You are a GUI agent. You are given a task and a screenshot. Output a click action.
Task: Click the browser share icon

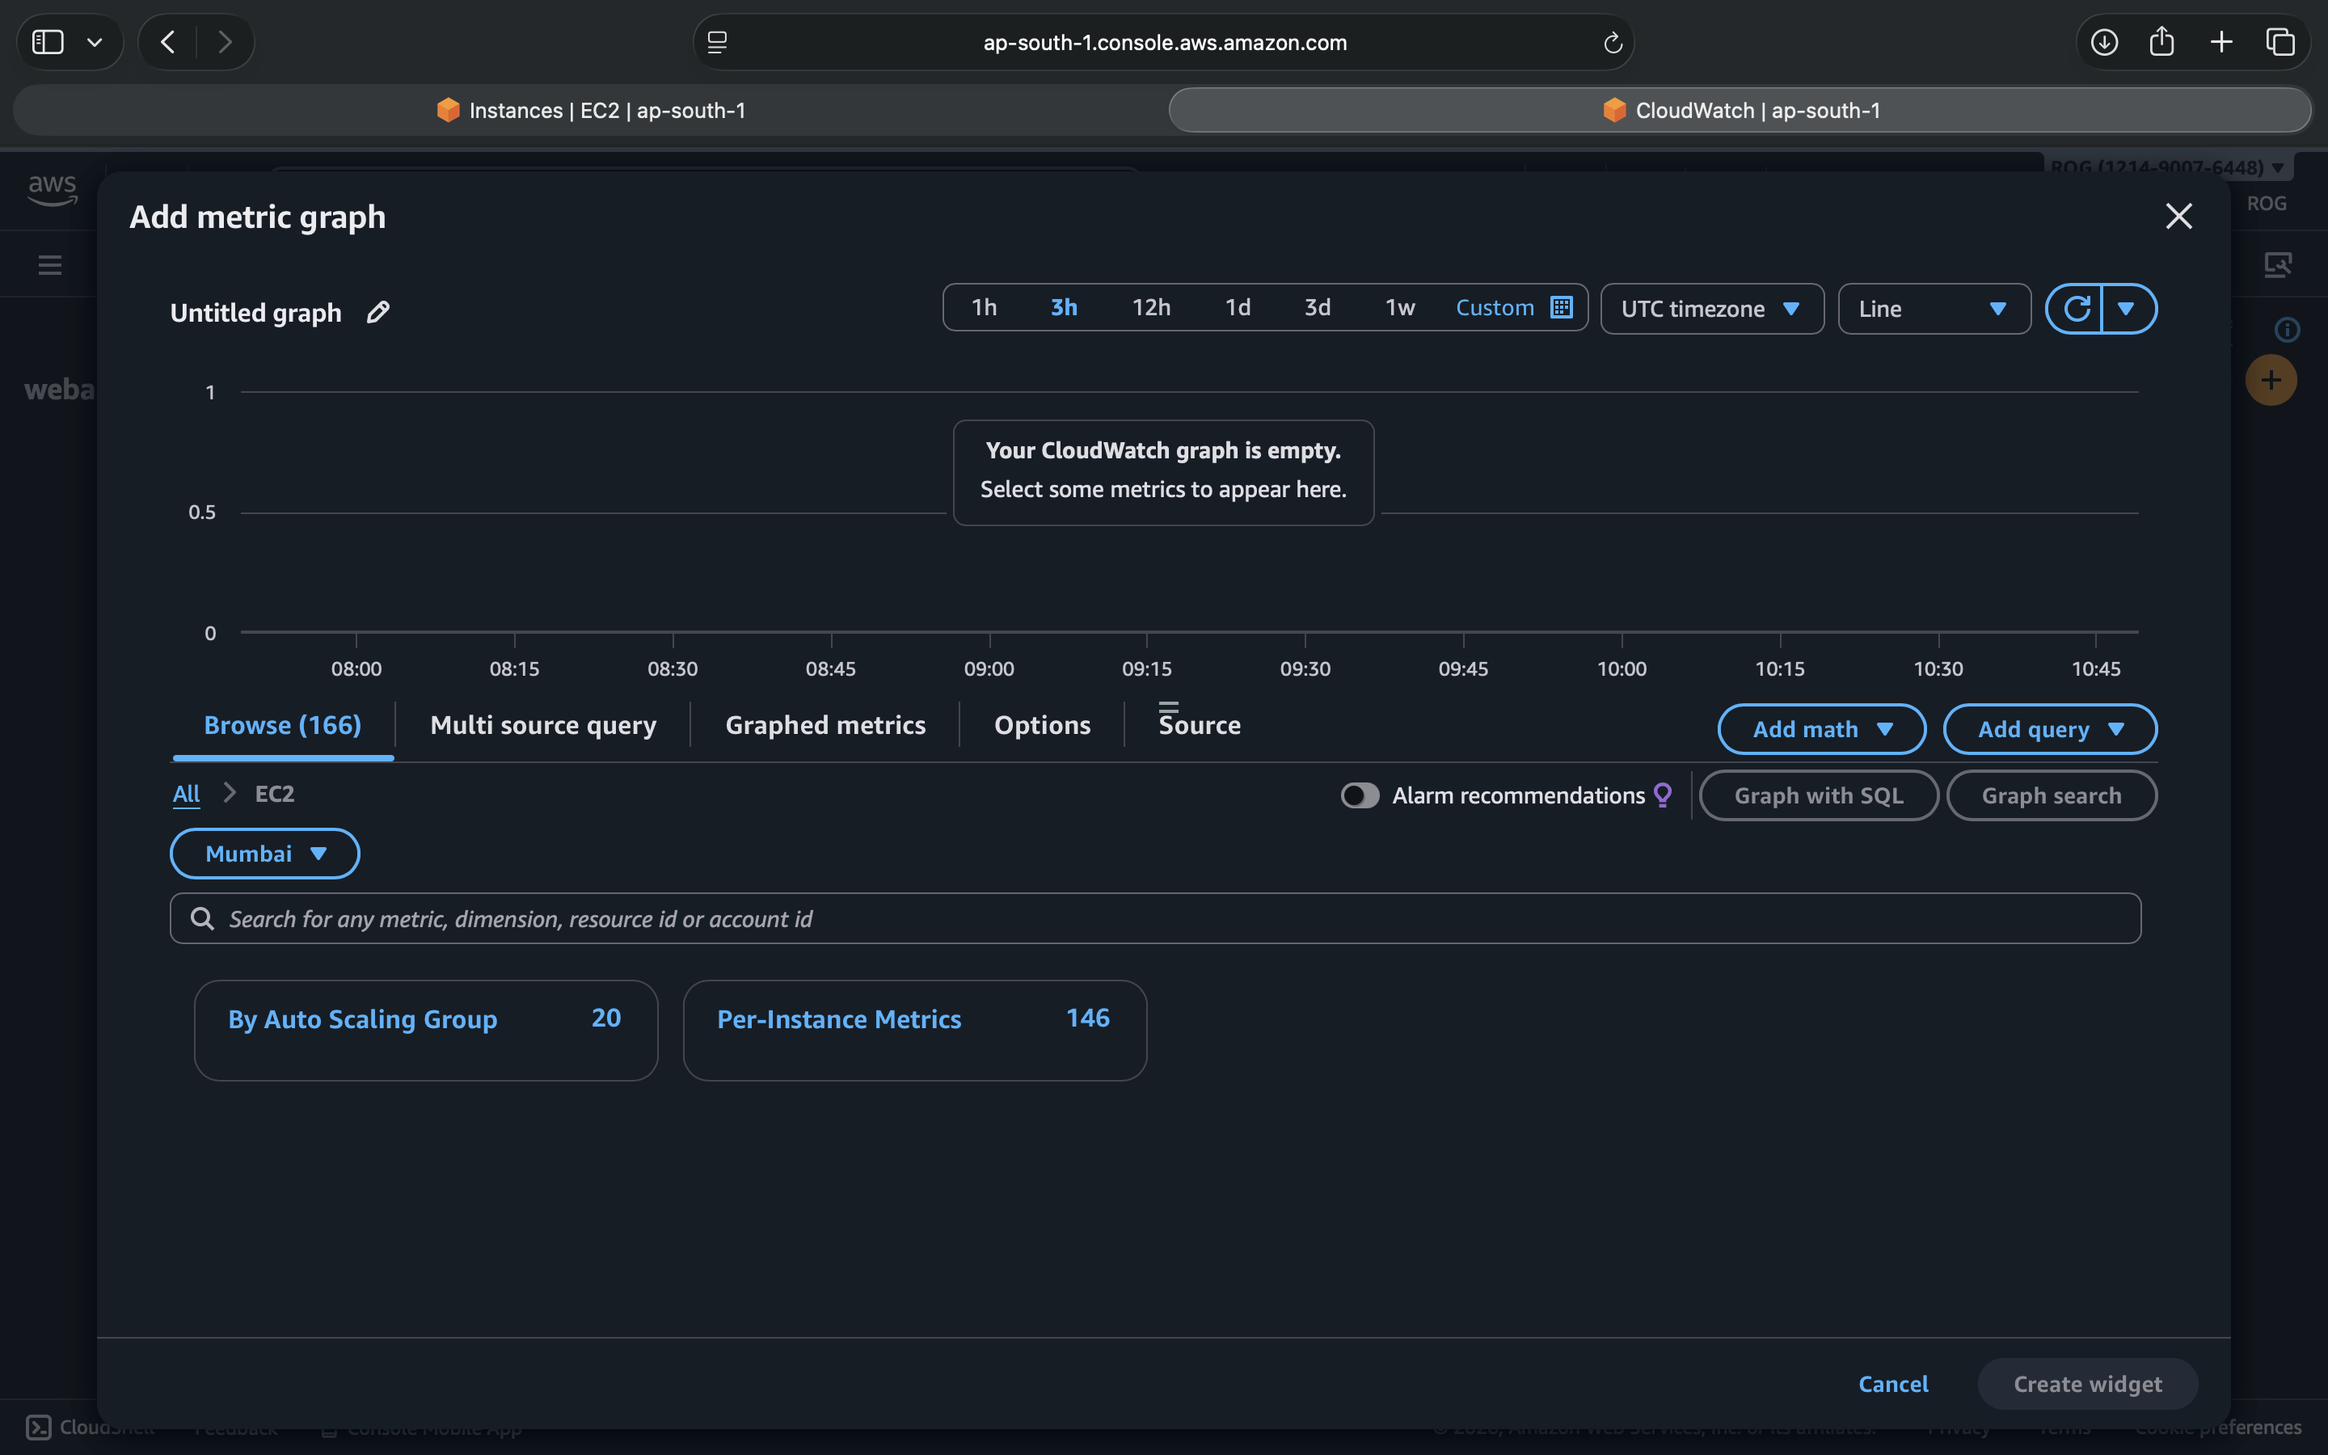[2161, 42]
